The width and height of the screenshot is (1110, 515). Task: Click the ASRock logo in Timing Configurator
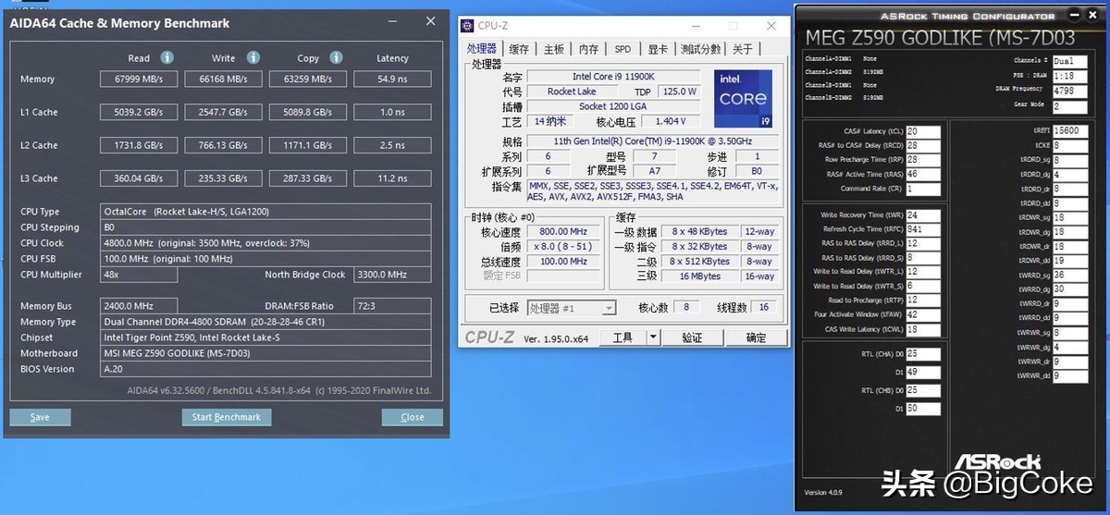[998, 460]
